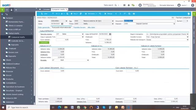Open the Data INTRASTAT calendar icon

click(110, 34)
